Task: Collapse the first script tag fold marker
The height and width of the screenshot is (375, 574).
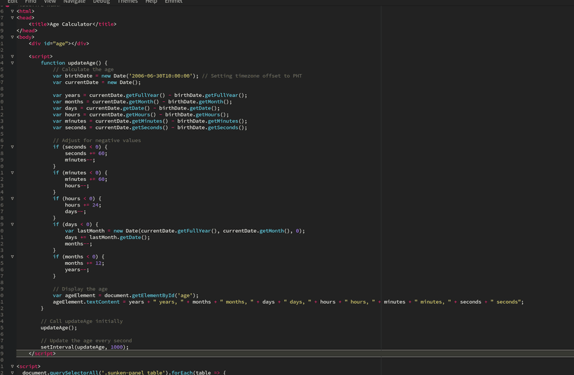Action: 12,57
